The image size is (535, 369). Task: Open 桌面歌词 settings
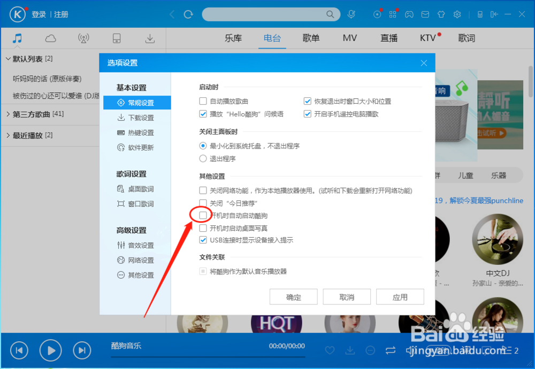click(x=137, y=189)
